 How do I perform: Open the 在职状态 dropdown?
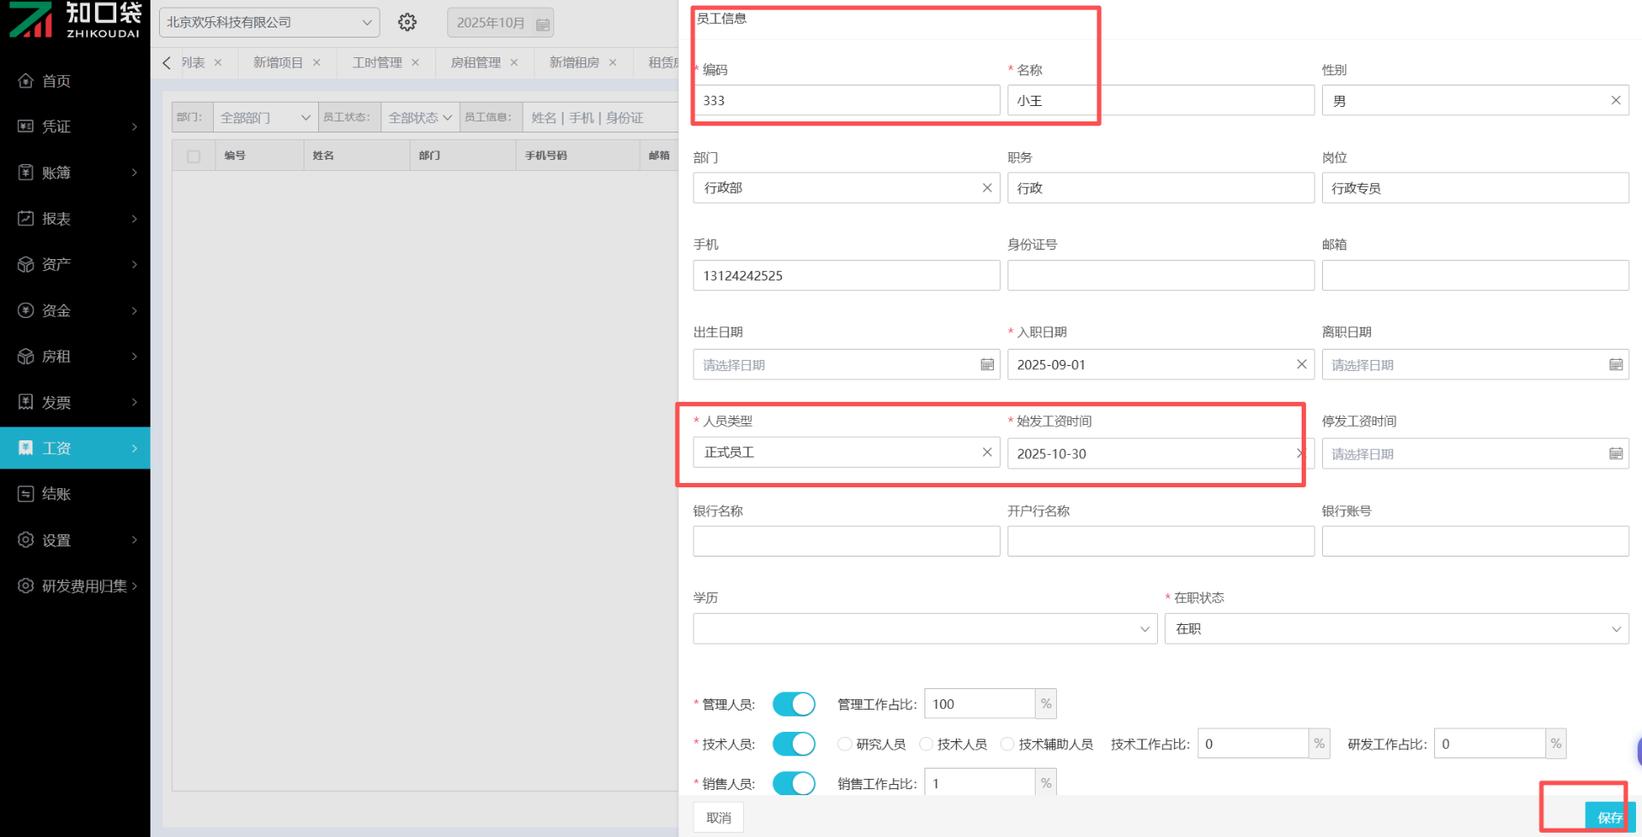(x=1396, y=629)
